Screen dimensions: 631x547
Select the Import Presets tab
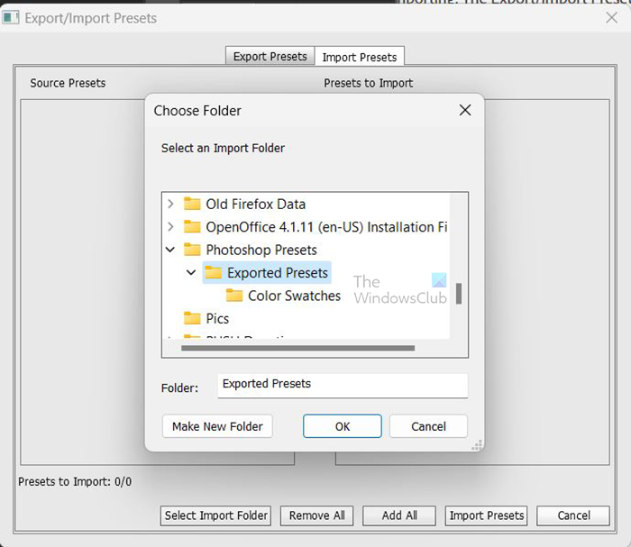pos(359,57)
